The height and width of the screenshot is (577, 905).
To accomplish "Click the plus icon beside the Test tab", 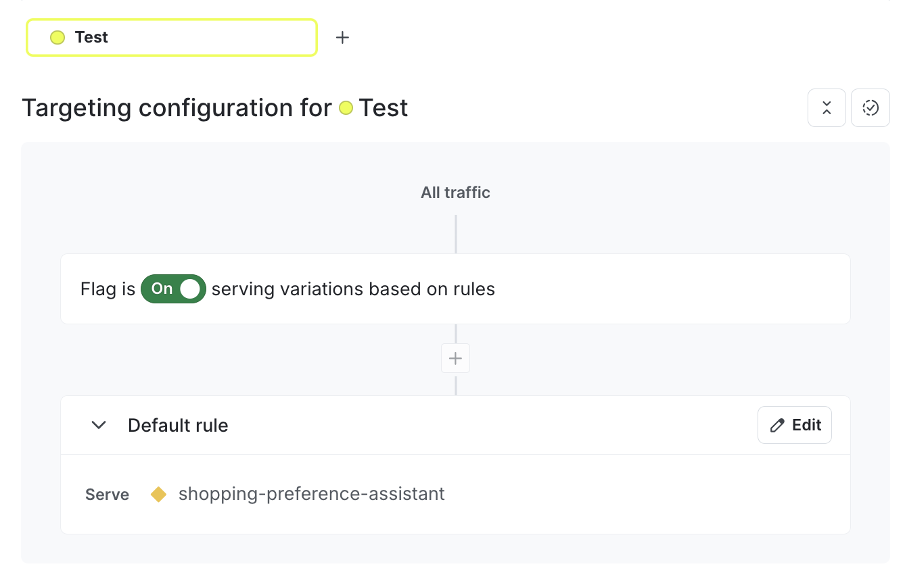I will [x=342, y=37].
